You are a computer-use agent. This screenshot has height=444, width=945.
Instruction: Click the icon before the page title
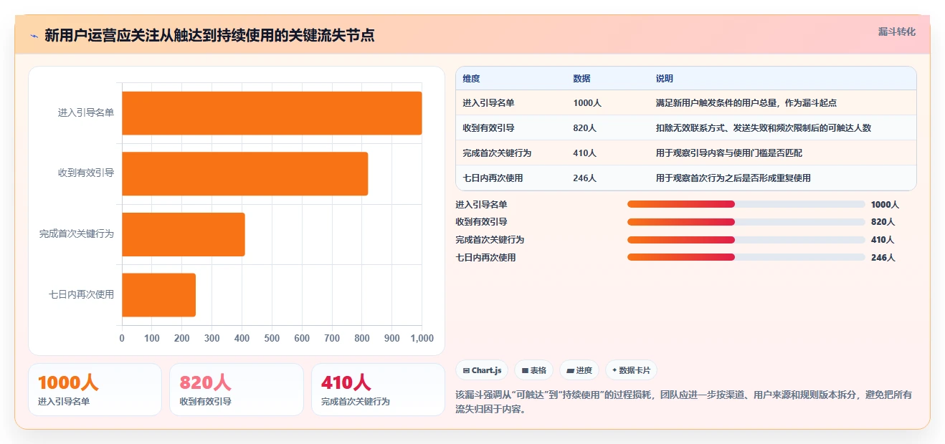pos(34,35)
